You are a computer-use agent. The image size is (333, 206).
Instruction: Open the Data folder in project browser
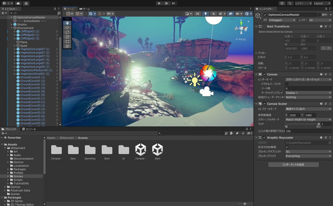pyautogui.click(x=73, y=152)
